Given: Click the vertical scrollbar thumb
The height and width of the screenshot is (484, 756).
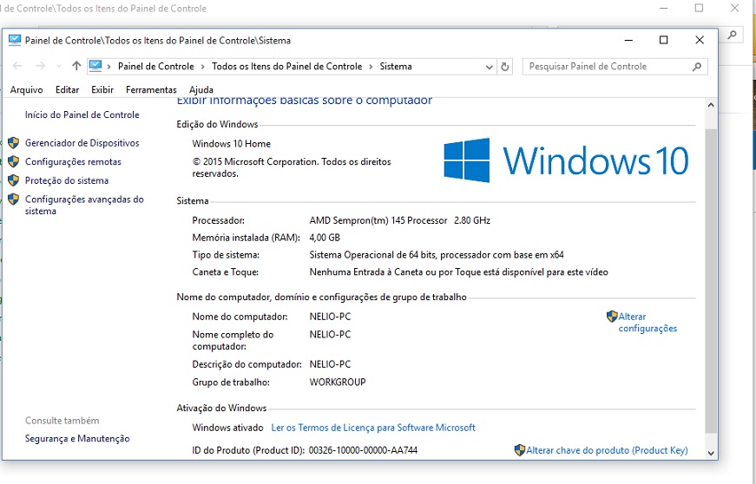Looking at the screenshot, I should point(711,281).
